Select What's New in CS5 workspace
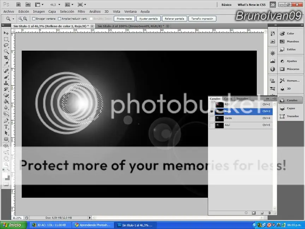This screenshot has height=229, width=305. (251, 5)
